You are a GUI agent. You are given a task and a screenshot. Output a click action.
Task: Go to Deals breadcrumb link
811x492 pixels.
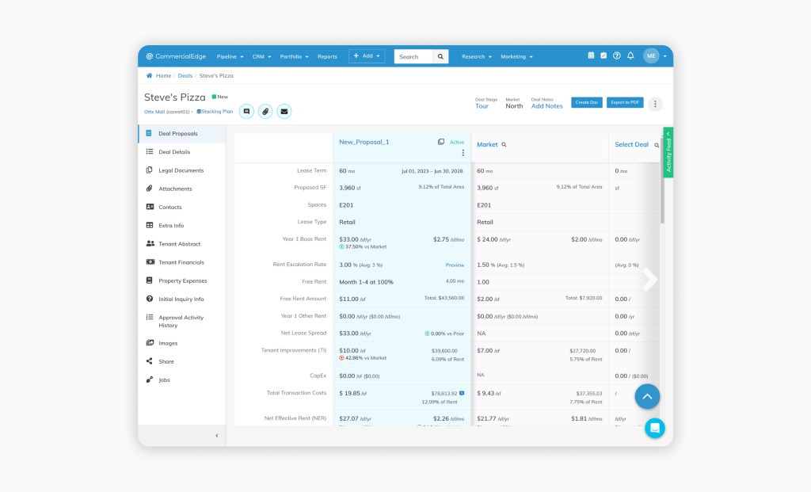pos(185,75)
